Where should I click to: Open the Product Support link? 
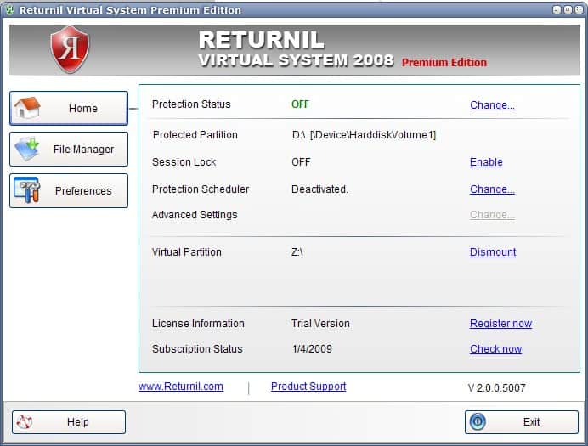point(308,387)
